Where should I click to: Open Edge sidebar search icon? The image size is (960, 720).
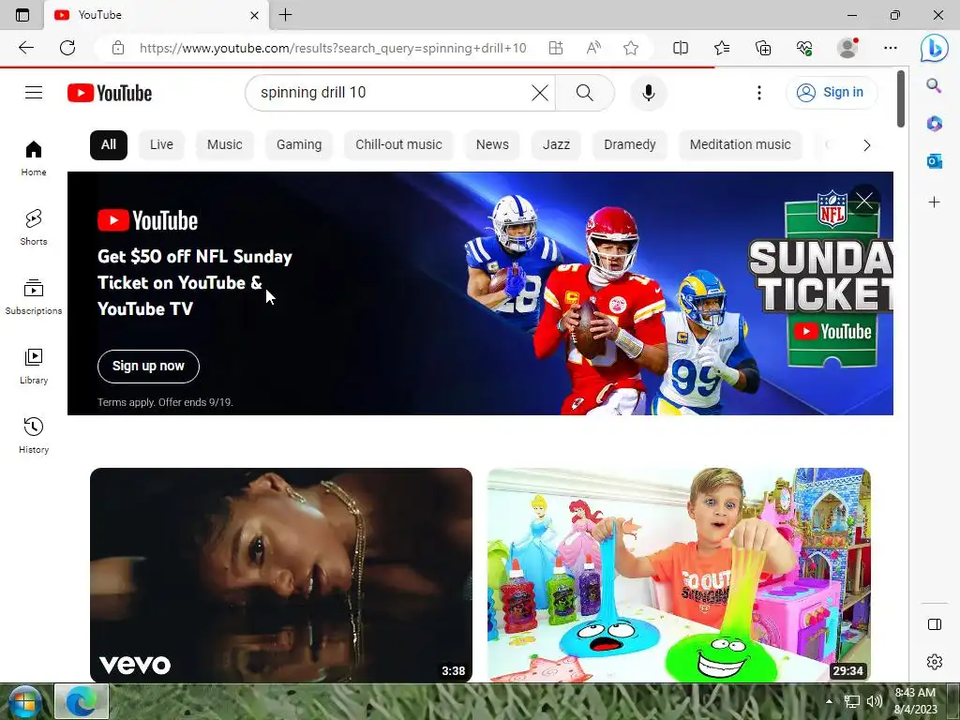point(934,85)
